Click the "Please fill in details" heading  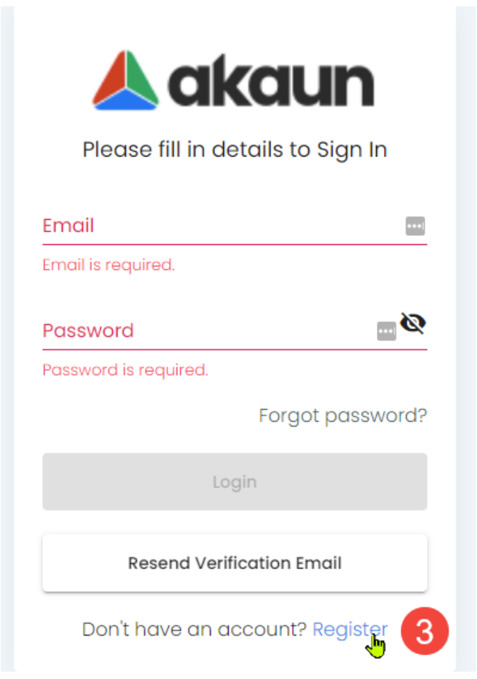click(x=234, y=150)
